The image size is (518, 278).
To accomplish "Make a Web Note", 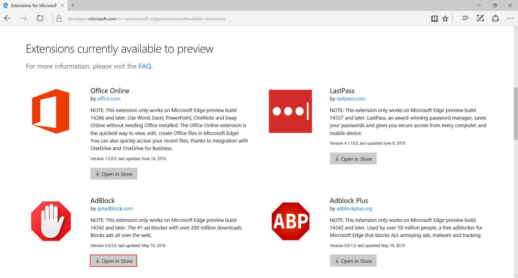I will click(x=480, y=18).
